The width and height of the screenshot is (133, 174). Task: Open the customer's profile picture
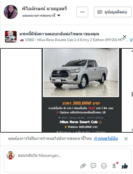pyautogui.click(x=11, y=12)
